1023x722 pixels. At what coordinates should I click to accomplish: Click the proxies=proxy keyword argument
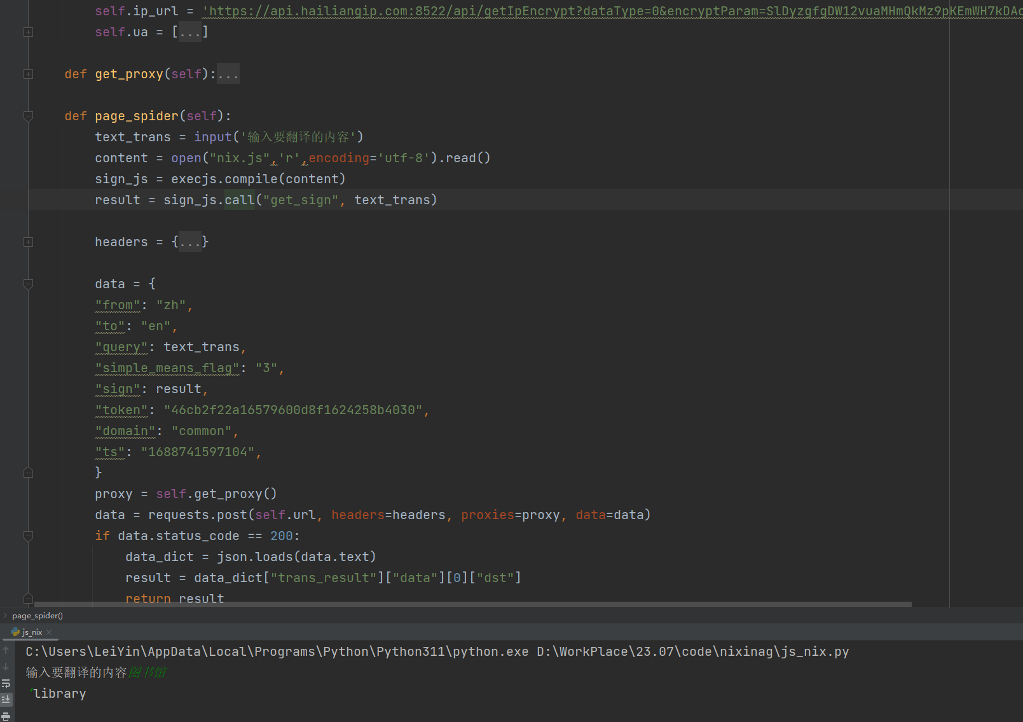click(511, 515)
